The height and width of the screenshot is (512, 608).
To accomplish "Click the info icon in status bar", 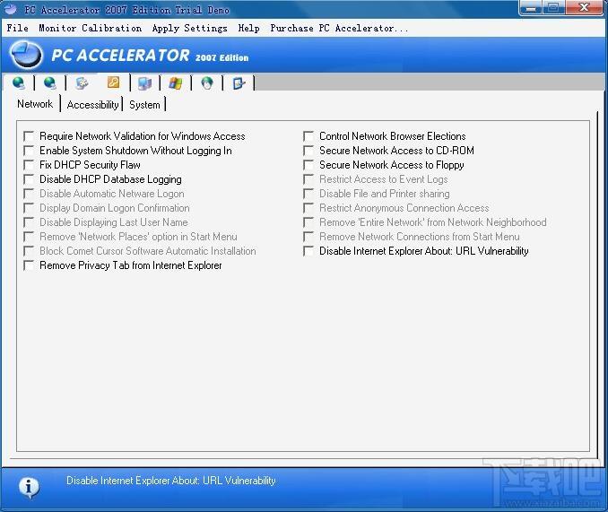I will [x=29, y=487].
